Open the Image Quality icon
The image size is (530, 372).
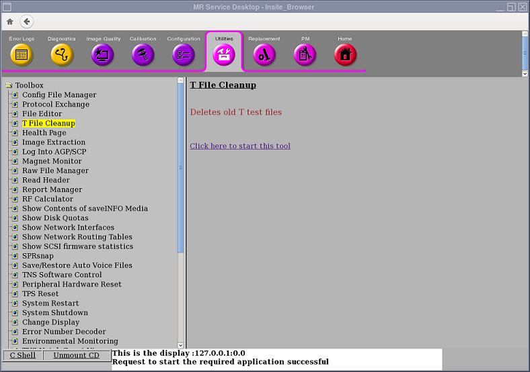click(103, 54)
